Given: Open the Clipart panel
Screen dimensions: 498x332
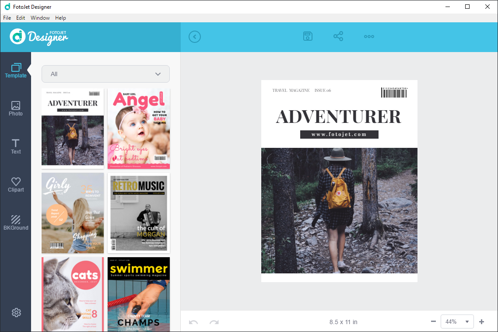Looking at the screenshot, I should (x=16, y=184).
